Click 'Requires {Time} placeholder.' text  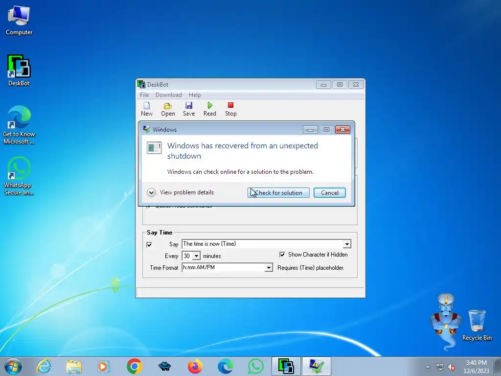[x=311, y=268]
